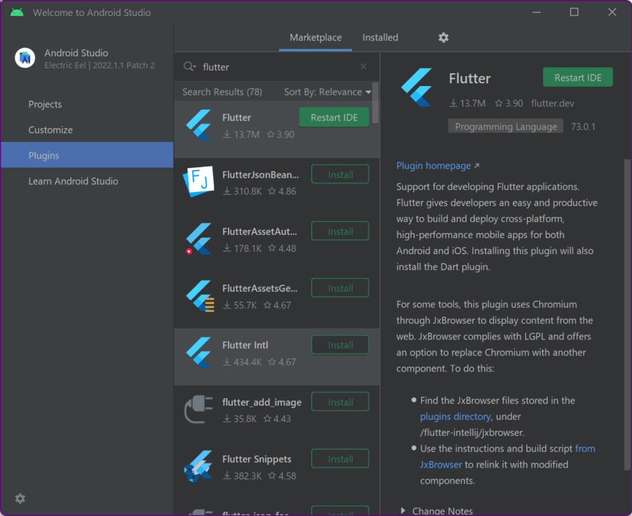Image resolution: width=632 pixels, height=516 pixels.
Task: Click the FlutterJsonBean plugin icon
Action: 198,182
